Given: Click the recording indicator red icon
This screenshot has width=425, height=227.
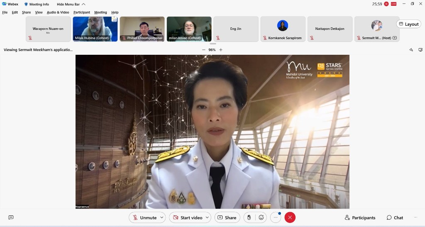Looking at the screenshot, I should pyautogui.click(x=386, y=4).
